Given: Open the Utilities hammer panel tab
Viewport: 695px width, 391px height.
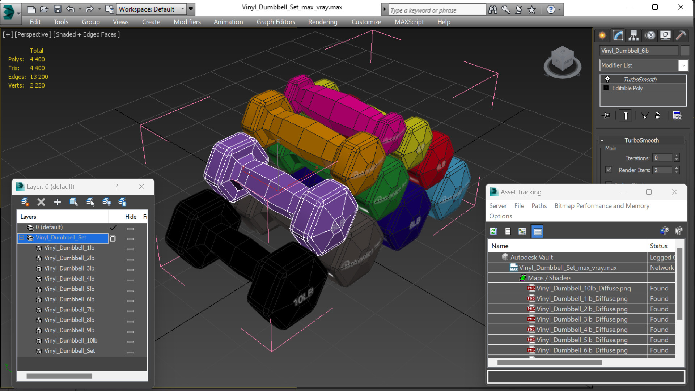Looking at the screenshot, I should click(681, 35).
